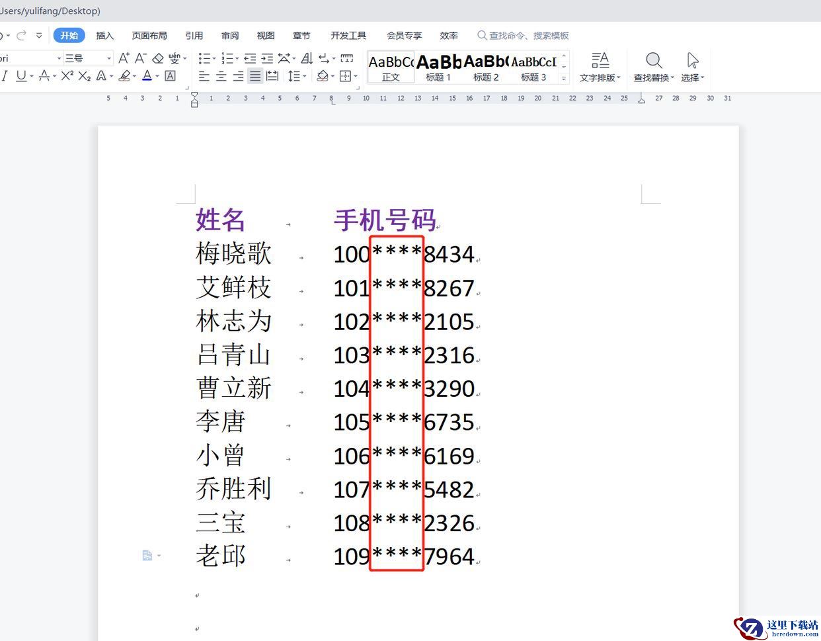Open the 页面布局 tab
The height and width of the screenshot is (641, 821).
[x=149, y=36]
